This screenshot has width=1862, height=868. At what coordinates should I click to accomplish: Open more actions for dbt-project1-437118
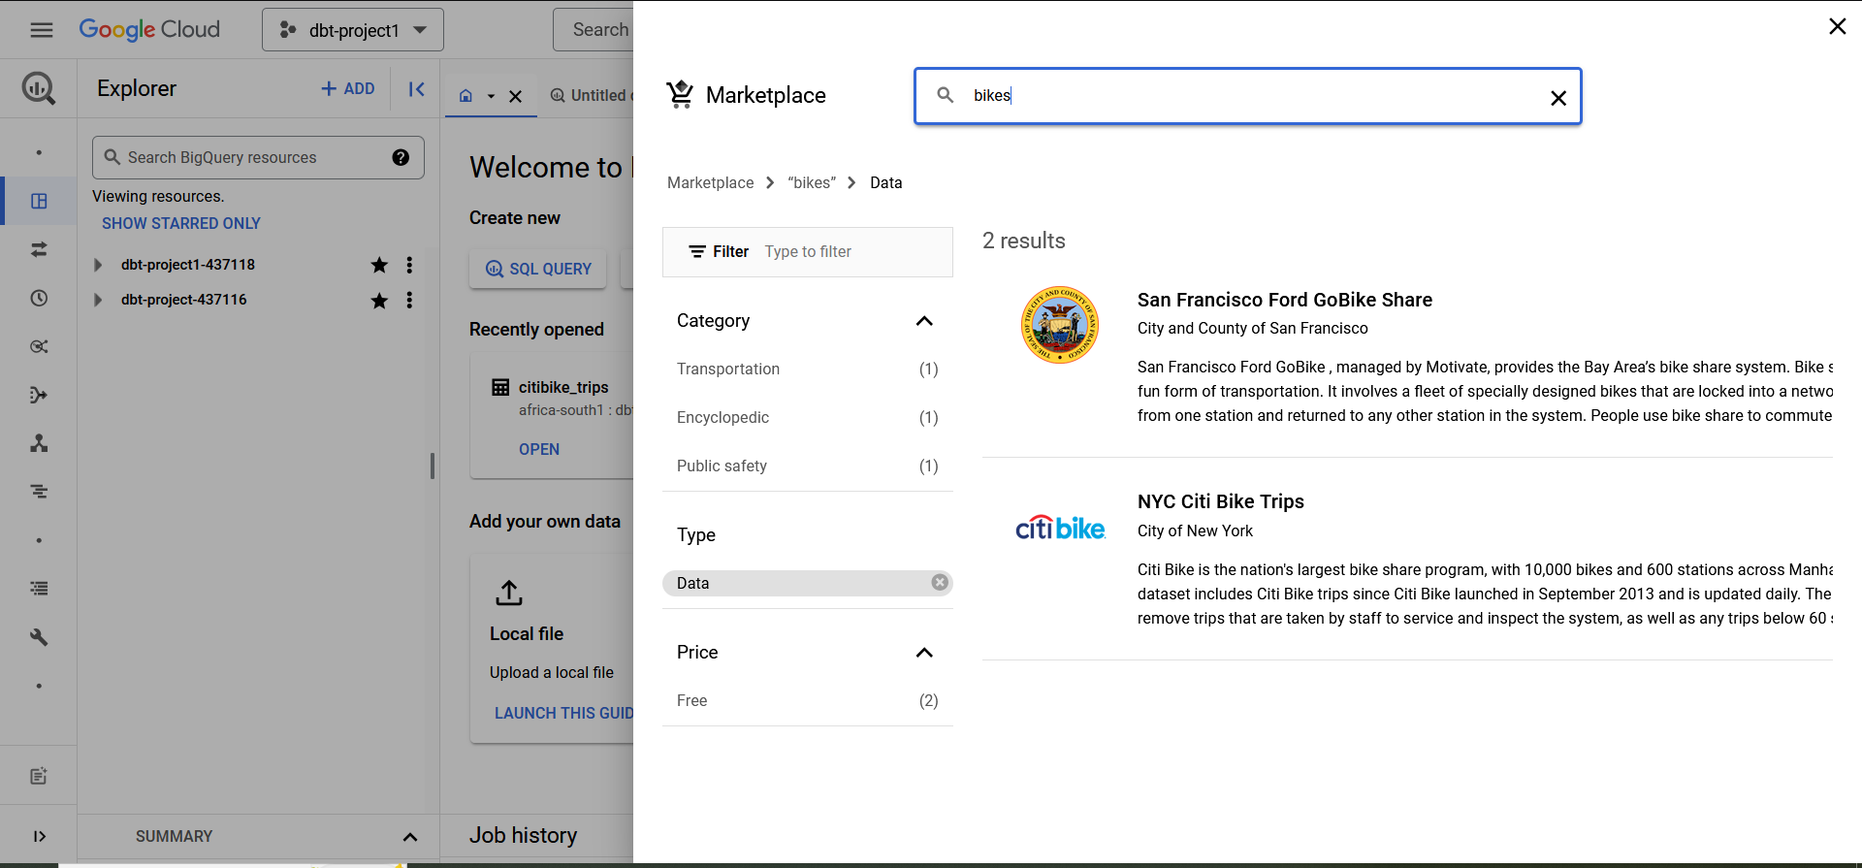(409, 265)
